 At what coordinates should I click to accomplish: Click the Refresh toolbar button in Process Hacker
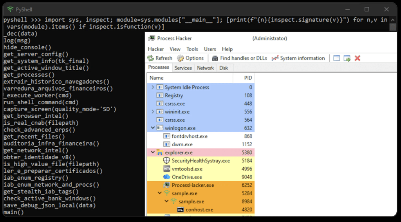point(160,58)
